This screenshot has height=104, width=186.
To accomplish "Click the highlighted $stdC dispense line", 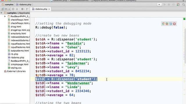I will click(66, 79).
